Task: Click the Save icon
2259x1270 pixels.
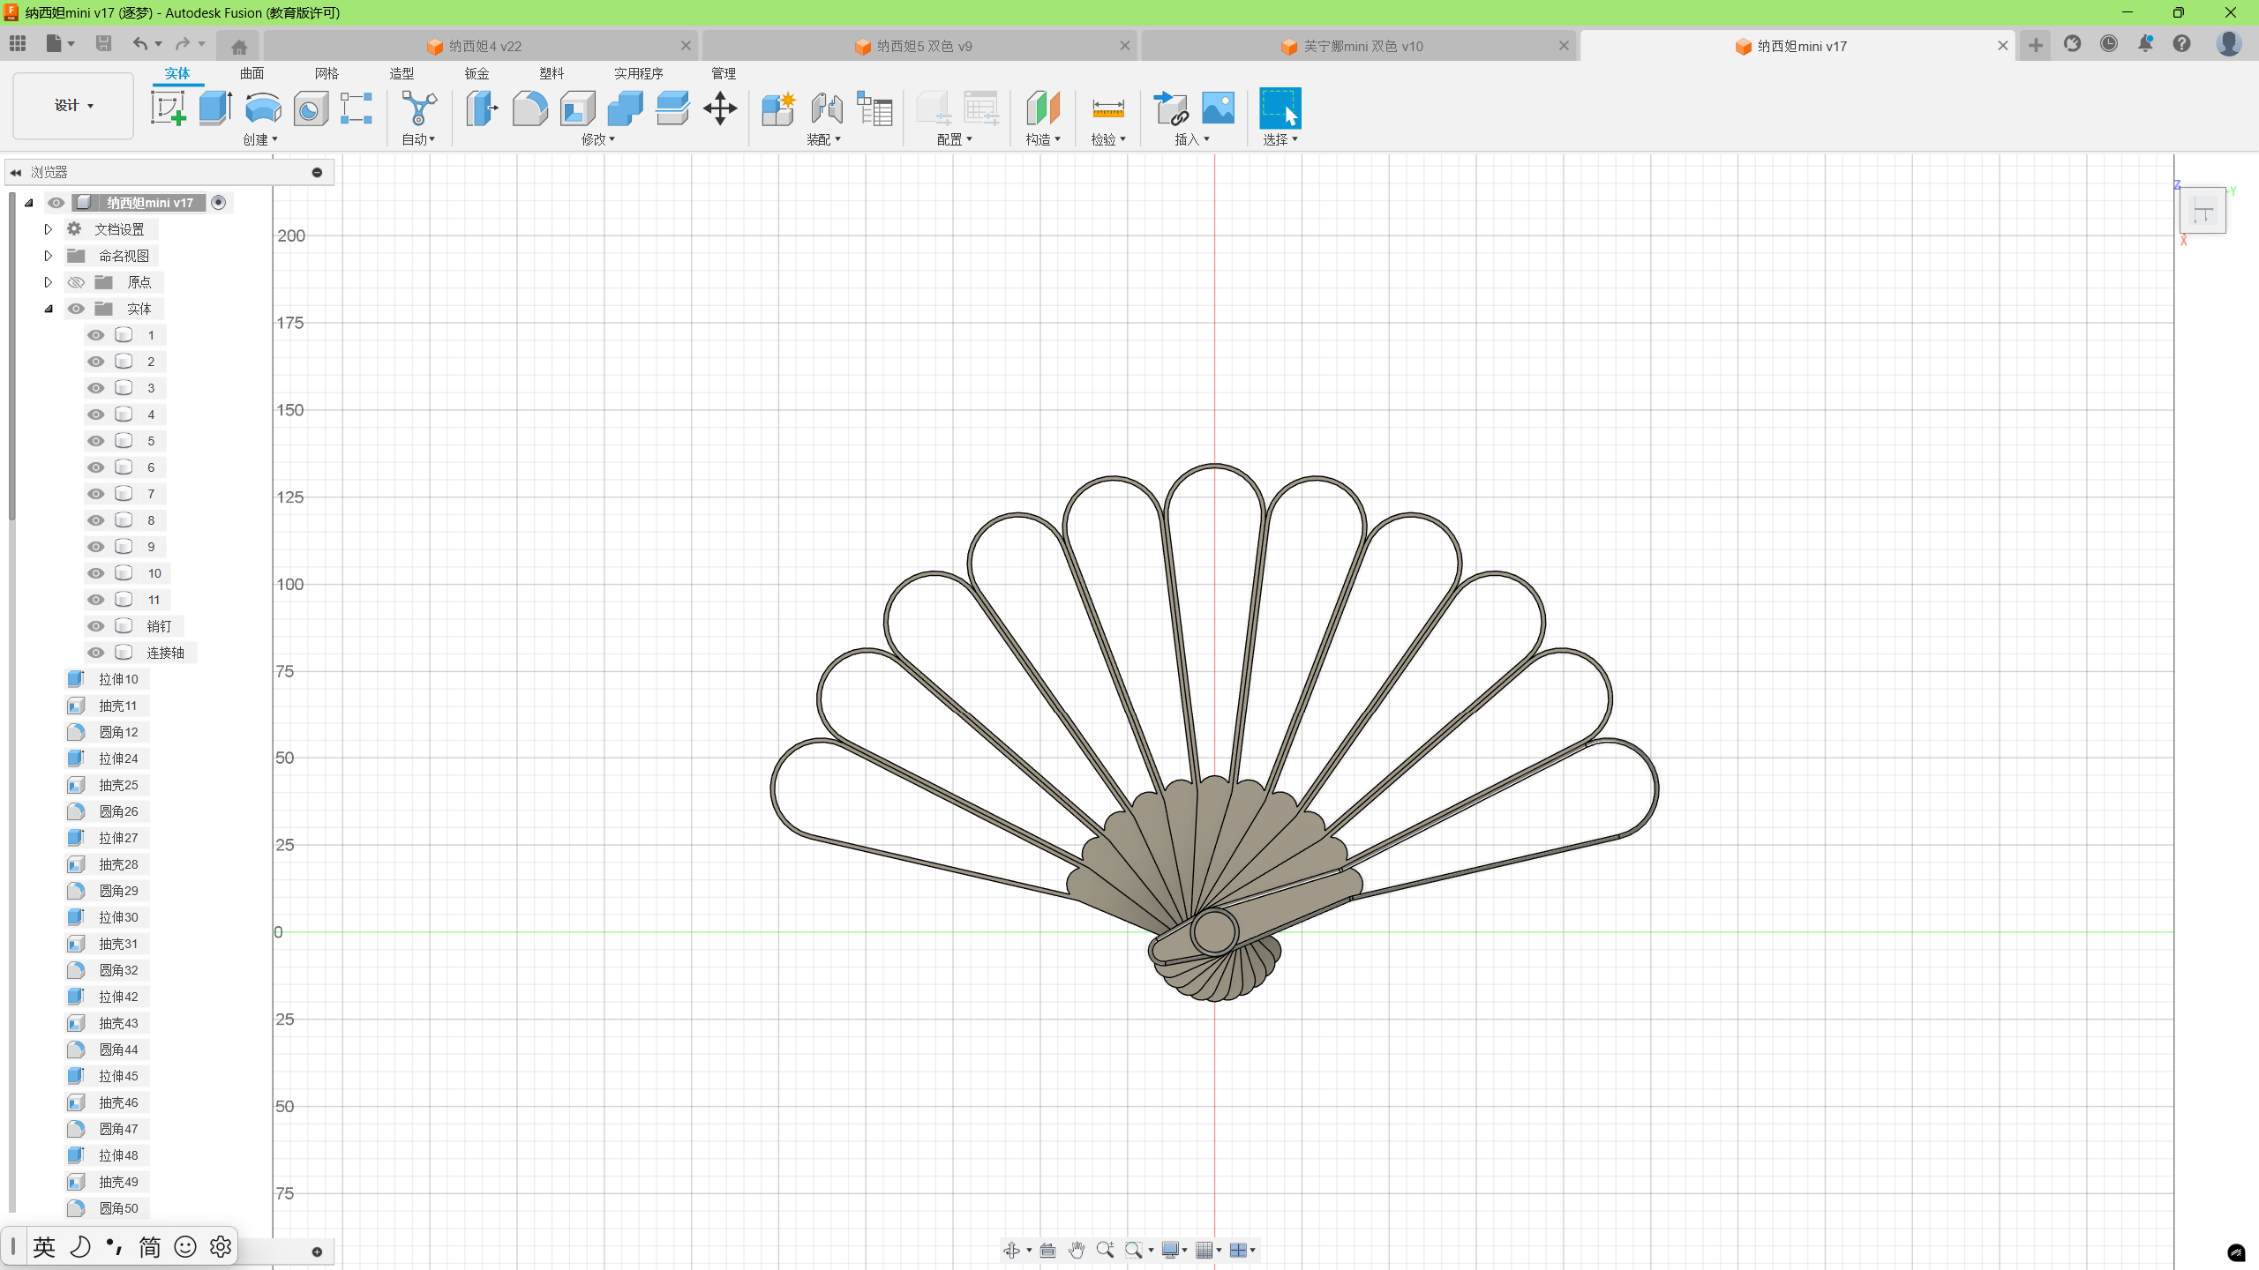Action: [x=103, y=43]
